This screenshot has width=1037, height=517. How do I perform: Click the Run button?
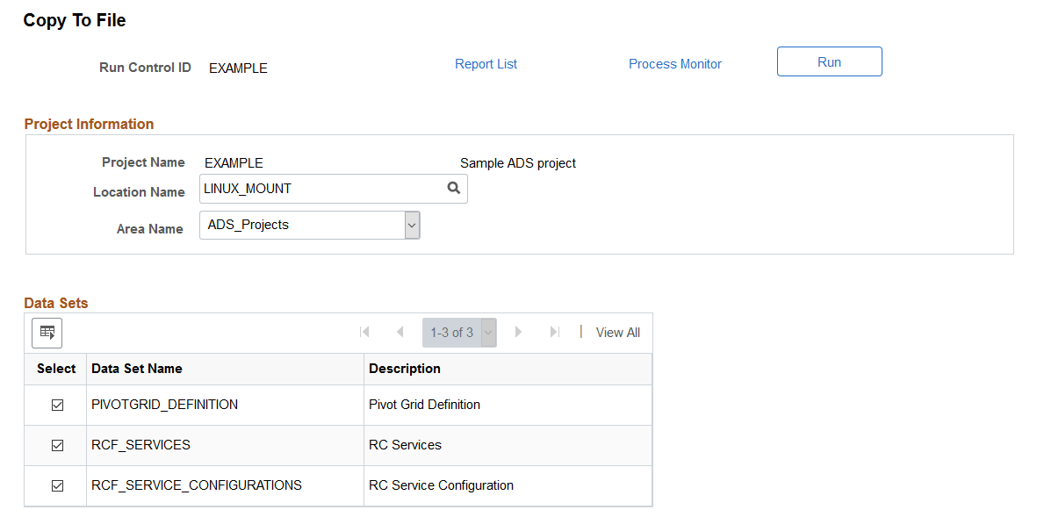pos(829,61)
